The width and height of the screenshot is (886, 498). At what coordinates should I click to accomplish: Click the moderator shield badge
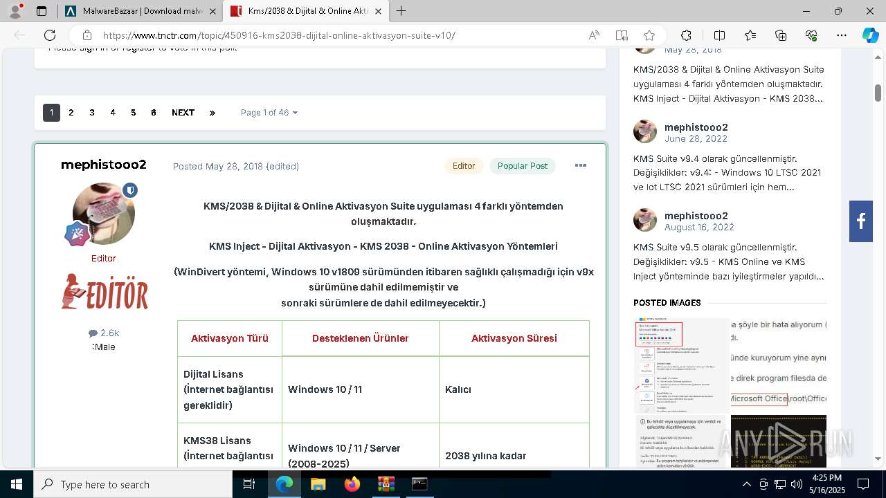pyautogui.click(x=130, y=190)
